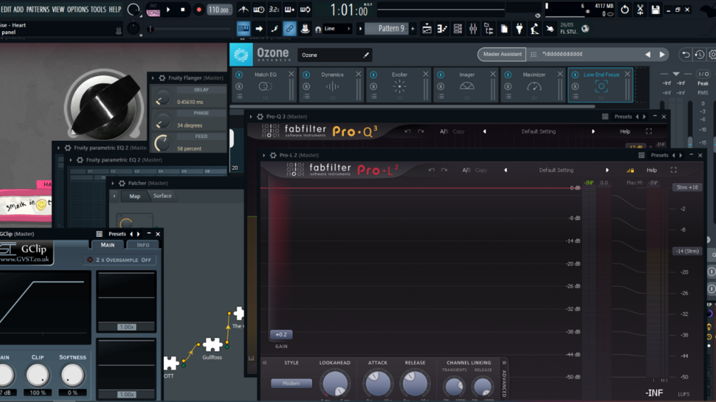The width and height of the screenshot is (716, 402).
Task: Toggle PAT/SONG mode switch
Action: point(153,10)
